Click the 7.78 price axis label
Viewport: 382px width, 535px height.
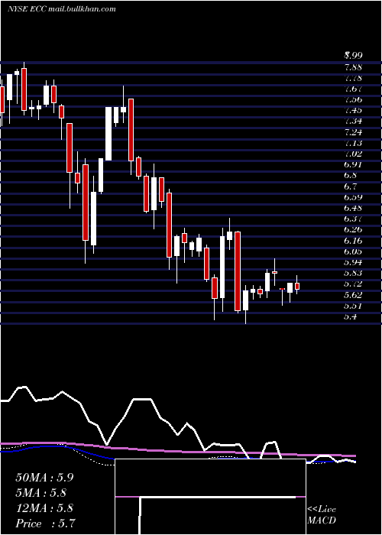pos(353,78)
